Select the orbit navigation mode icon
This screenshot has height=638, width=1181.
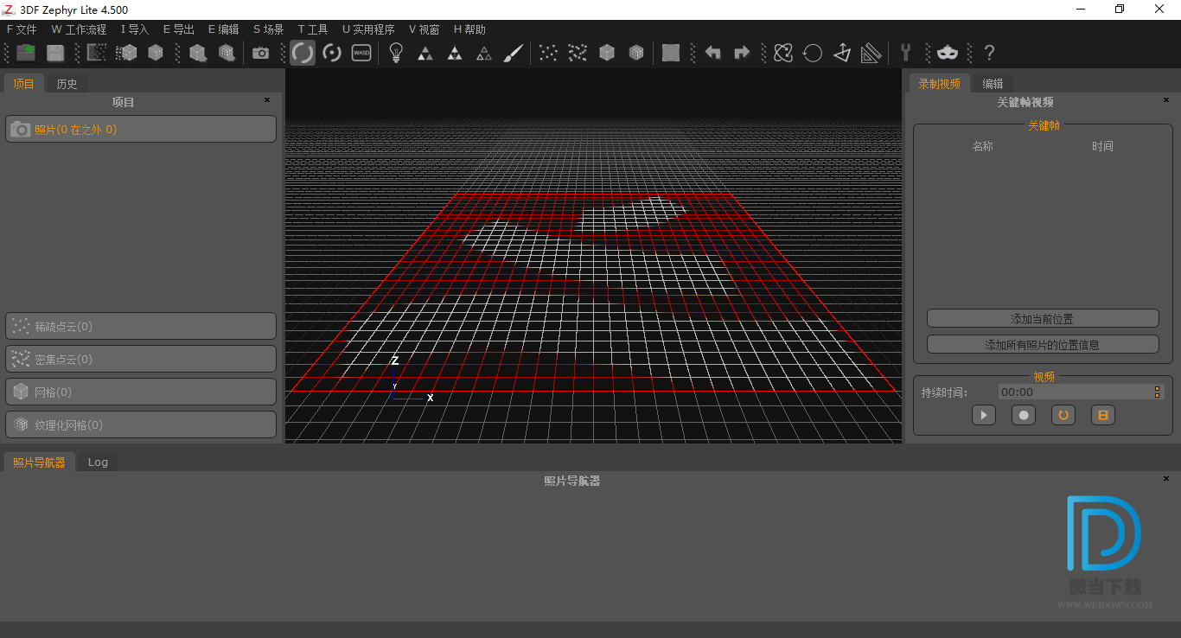coord(303,53)
